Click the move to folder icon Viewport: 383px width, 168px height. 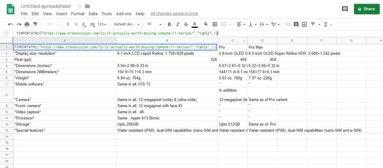click(x=87, y=6)
